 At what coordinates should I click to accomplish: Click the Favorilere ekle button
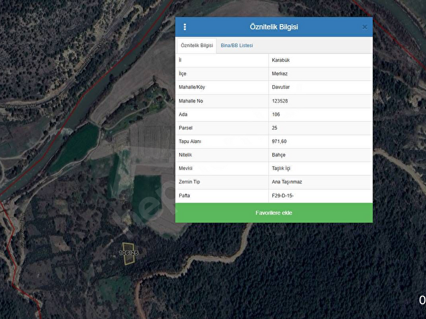[274, 213]
